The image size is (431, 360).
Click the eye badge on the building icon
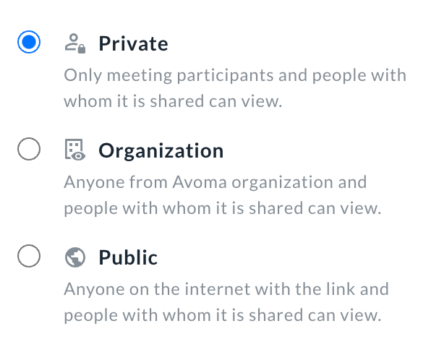tap(78, 156)
